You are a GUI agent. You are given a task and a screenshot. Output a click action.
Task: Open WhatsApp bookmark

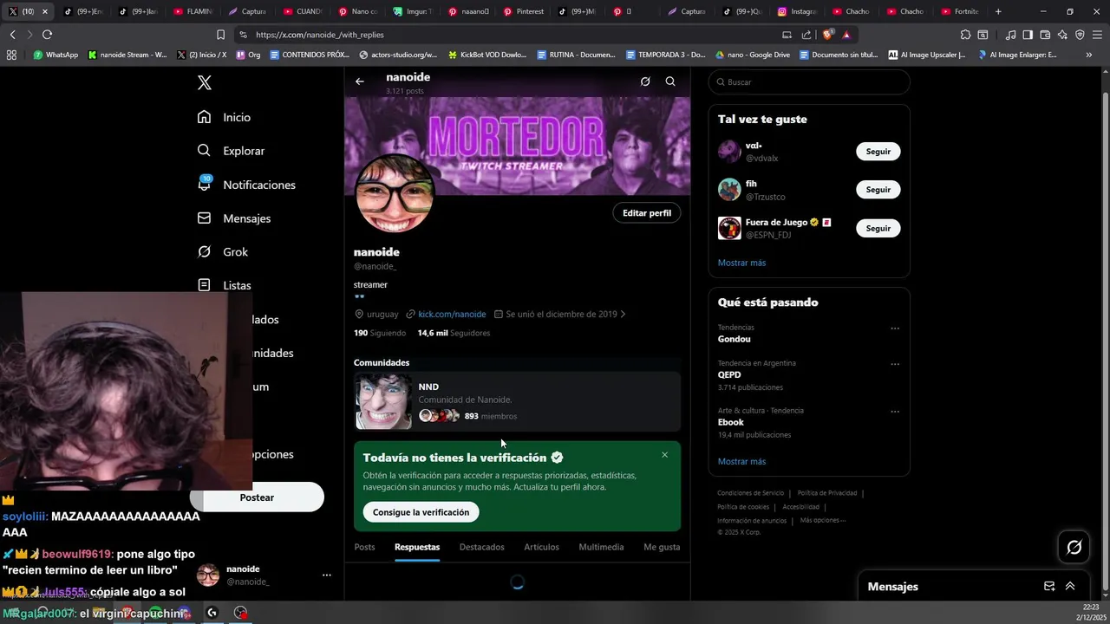click(x=55, y=55)
